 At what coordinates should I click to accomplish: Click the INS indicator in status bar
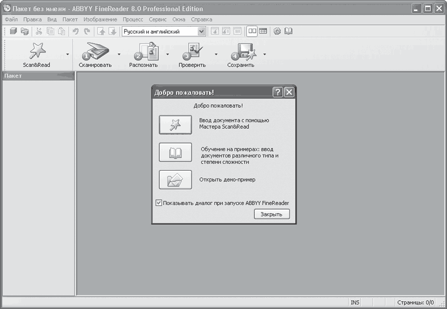pyautogui.click(x=355, y=302)
